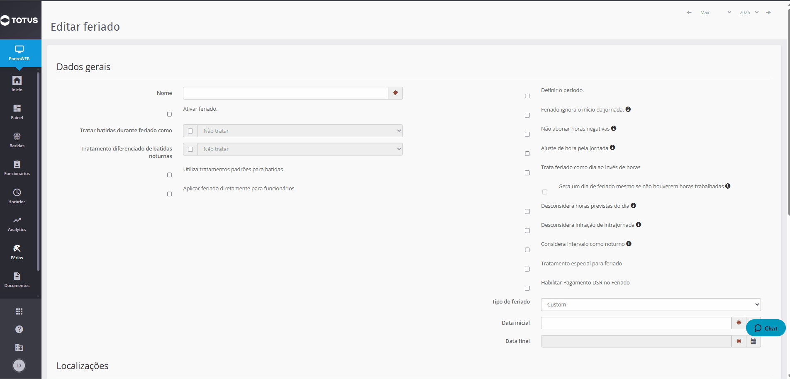The image size is (790, 379).
Task: Check Aplicar feriado diretamente para funcionários
Action: (x=169, y=194)
